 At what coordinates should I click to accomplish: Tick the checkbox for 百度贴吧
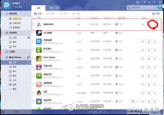tap(33, 42)
